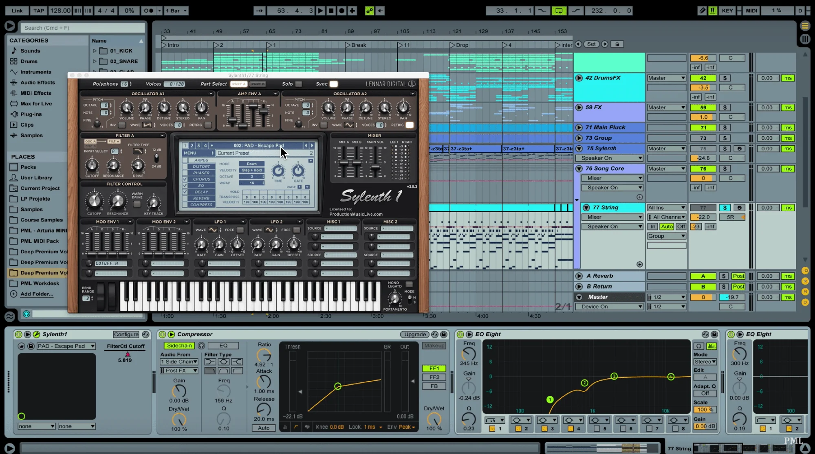Viewport: 815px width, 454px height.
Task: Open the Sylenth1 plug-in wrench icon
Action: pyautogui.click(x=36, y=334)
